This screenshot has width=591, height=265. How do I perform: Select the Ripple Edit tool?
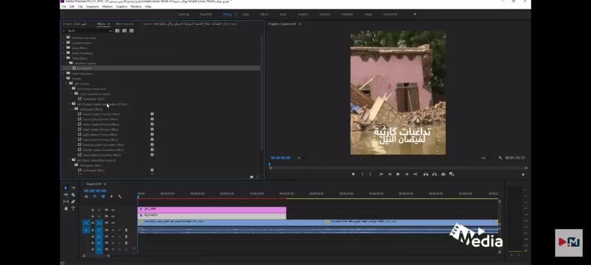66,195
